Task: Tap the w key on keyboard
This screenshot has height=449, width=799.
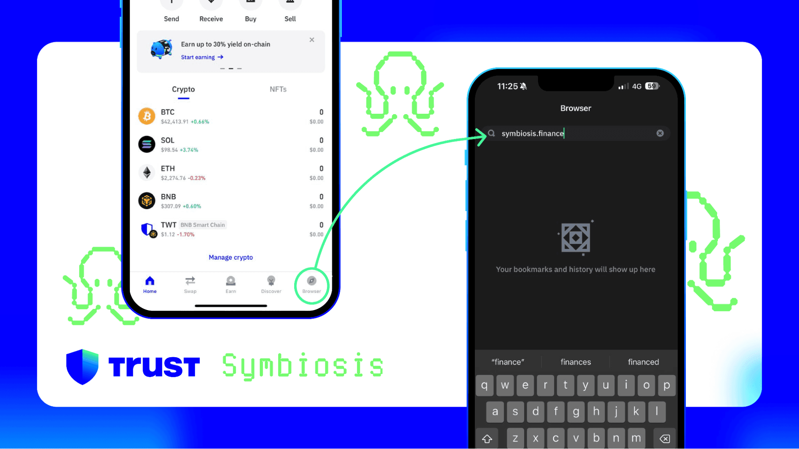Action: [505, 386]
